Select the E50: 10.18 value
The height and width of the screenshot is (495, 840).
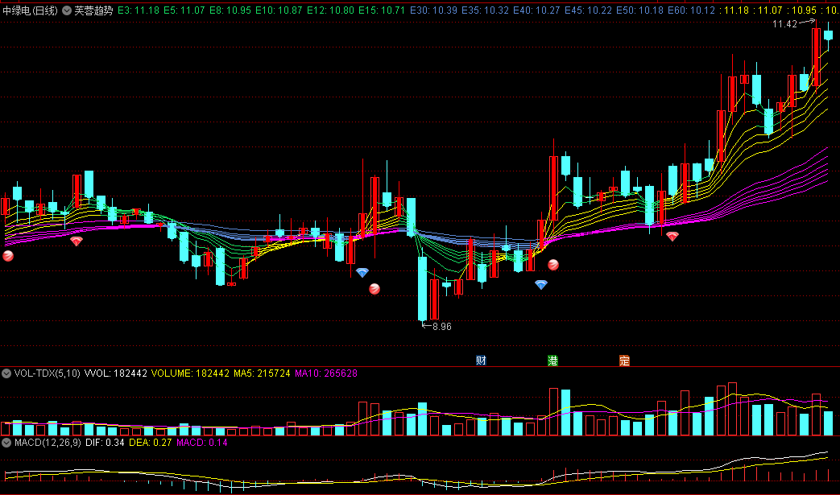click(639, 10)
